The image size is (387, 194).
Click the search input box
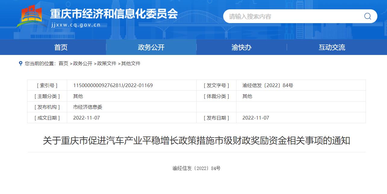point(286,16)
